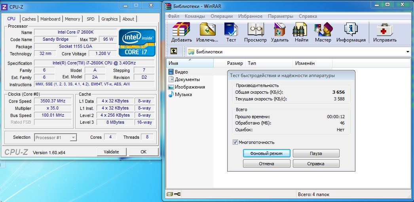Open the Файл menu
This screenshot has height=202, width=414.
coord(174,16)
